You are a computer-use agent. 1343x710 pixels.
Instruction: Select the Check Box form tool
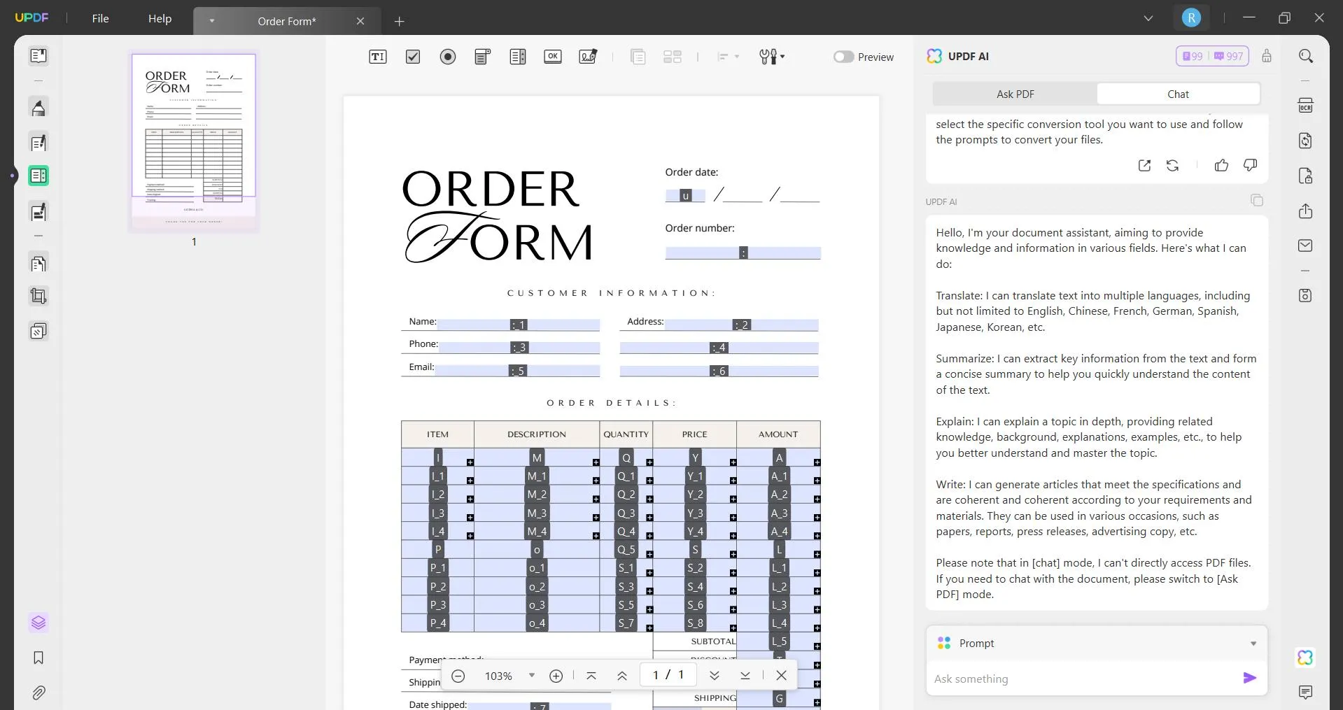tap(413, 57)
